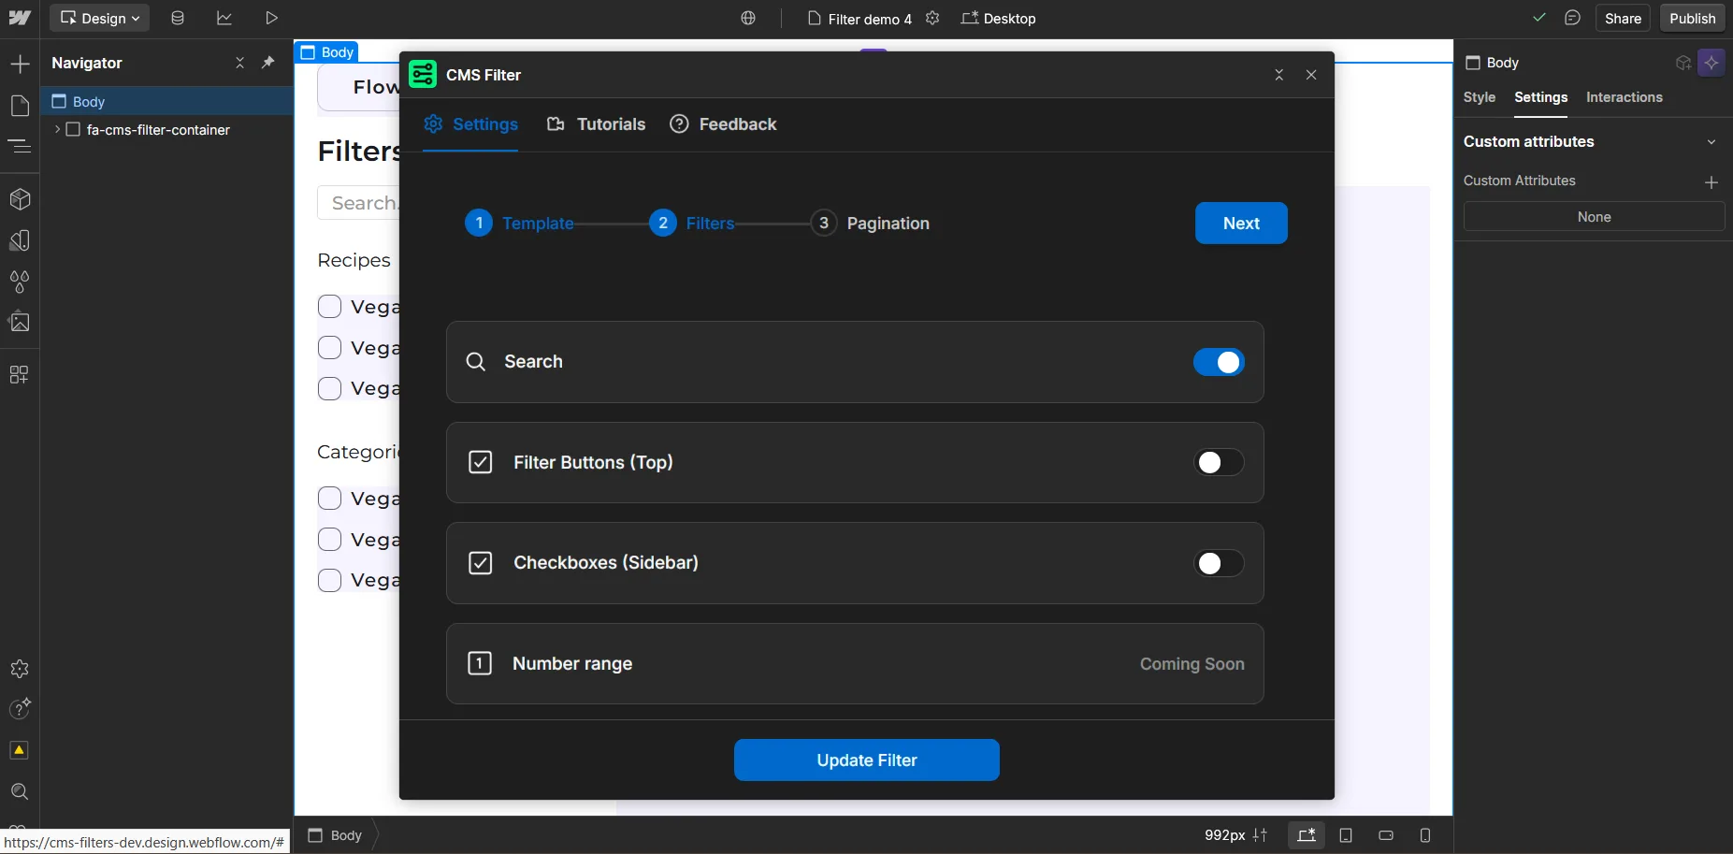1733x854 pixels.
Task: Click the Search input field on canvas
Action: pos(359,203)
